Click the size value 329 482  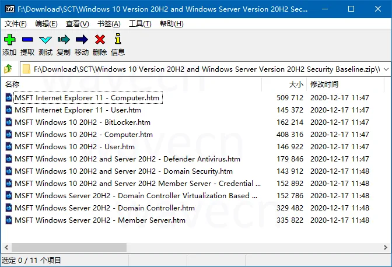click(x=290, y=208)
